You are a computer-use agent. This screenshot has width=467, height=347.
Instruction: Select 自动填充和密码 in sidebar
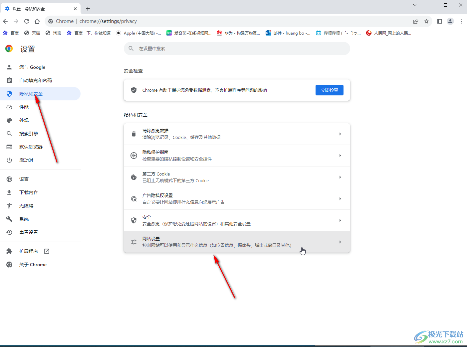[x=40, y=80]
